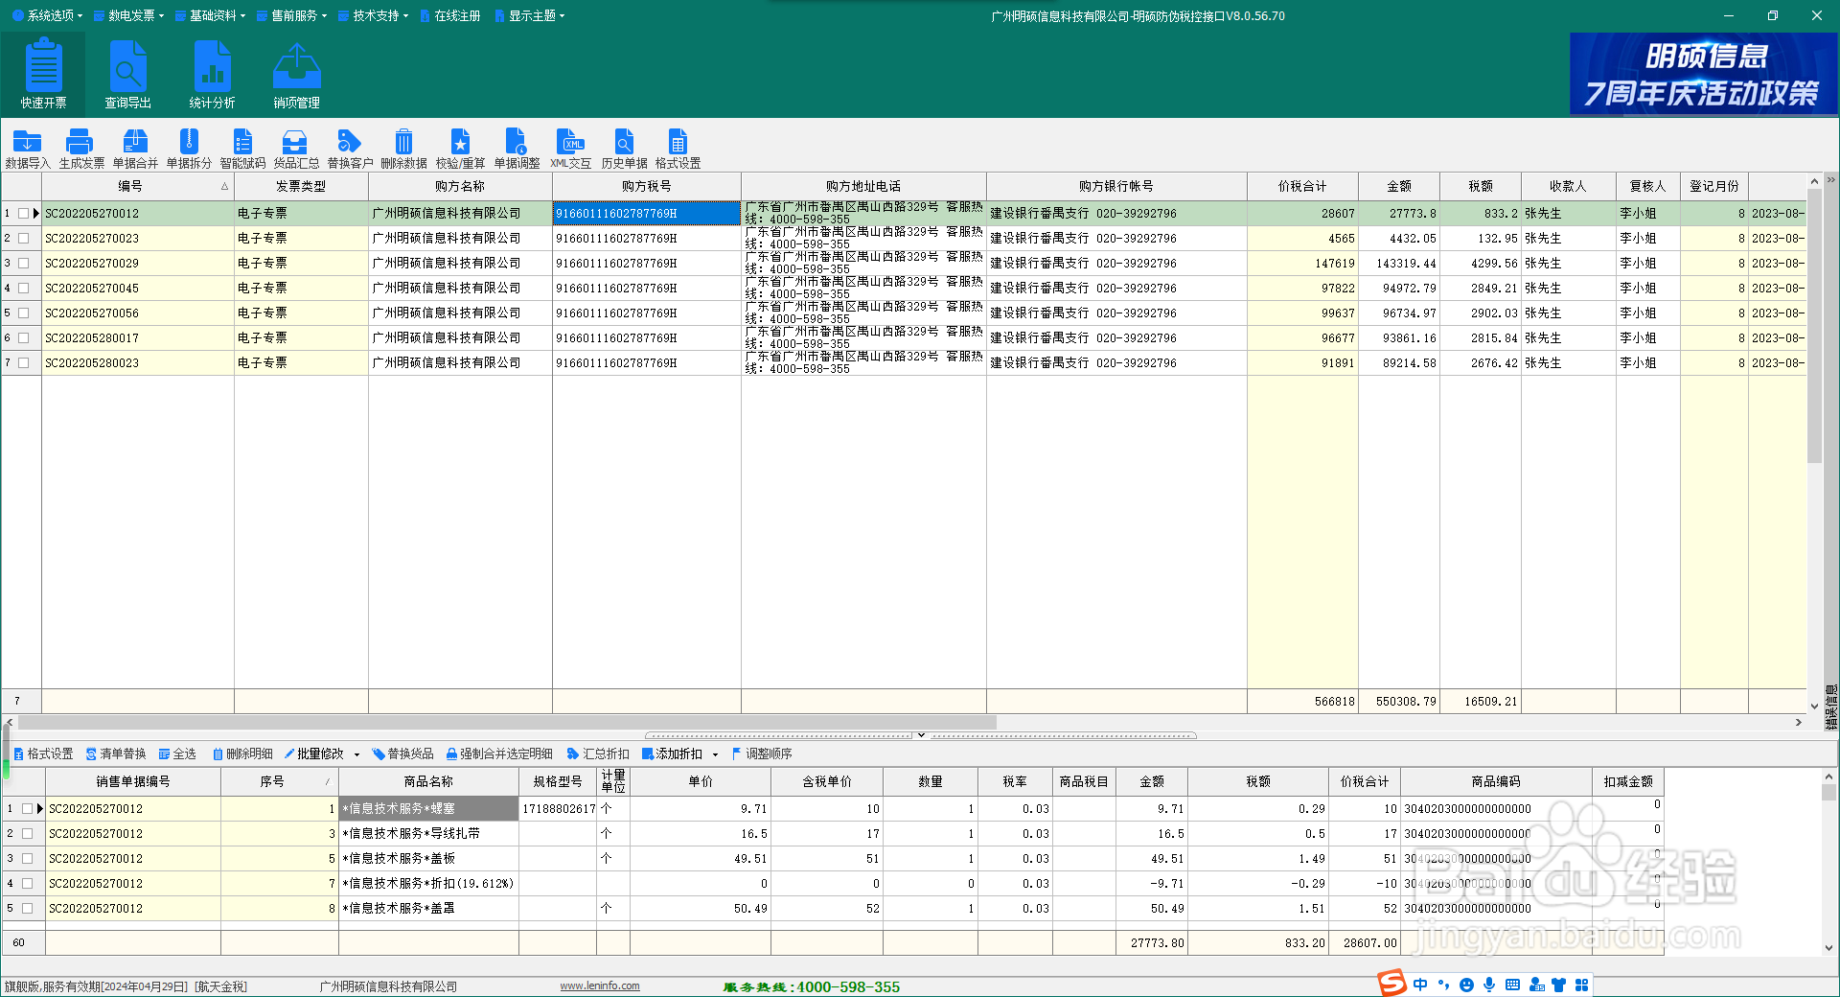Click 调整顺序 adjust order
This screenshot has height=997, width=1840.
761,754
